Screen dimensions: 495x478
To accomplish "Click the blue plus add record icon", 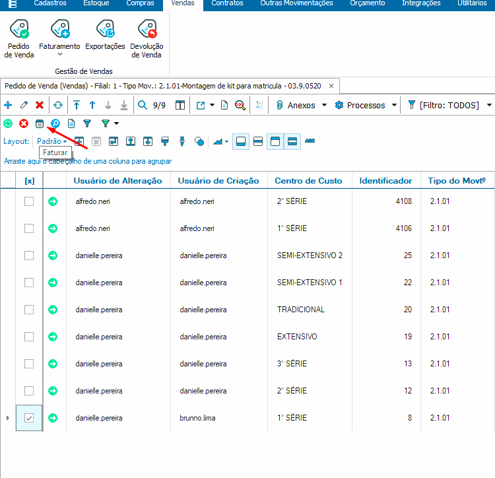I will 8,105.
